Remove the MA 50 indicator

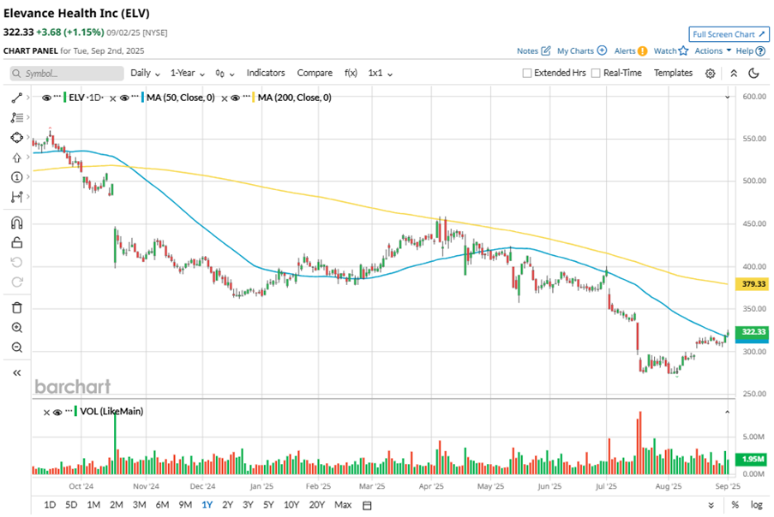point(112,98)
